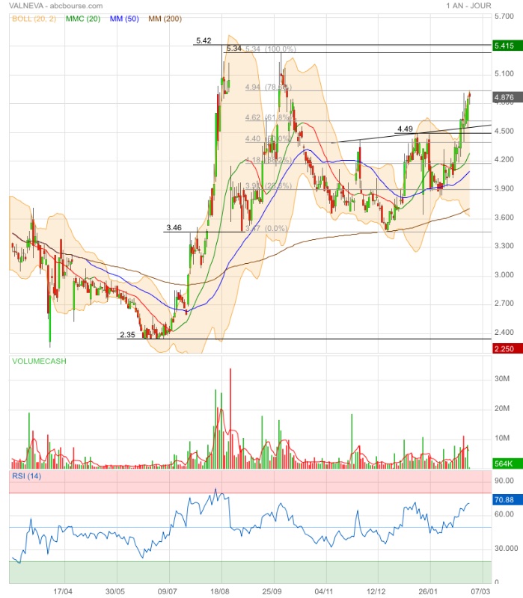Select the MMC (20) legend label
Screen dimensions: 523x598
coord(83,19)
